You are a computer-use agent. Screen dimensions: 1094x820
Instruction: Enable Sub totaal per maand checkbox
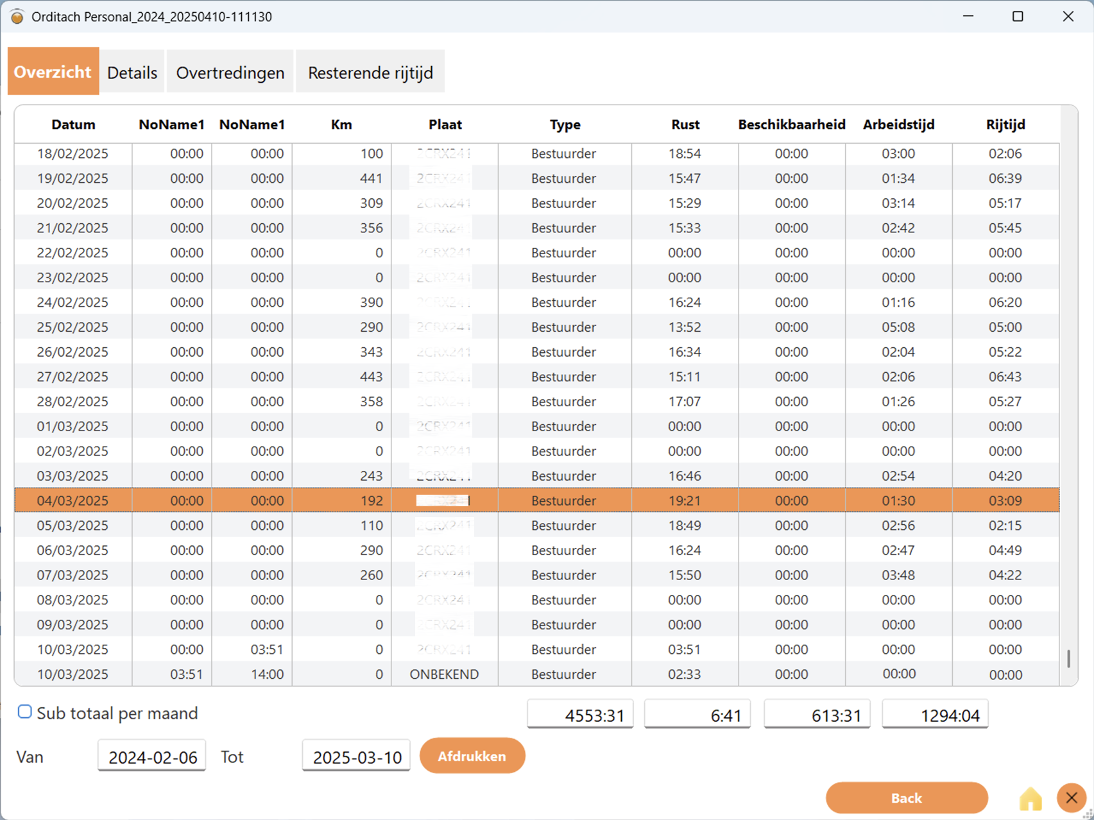point(24,712)
